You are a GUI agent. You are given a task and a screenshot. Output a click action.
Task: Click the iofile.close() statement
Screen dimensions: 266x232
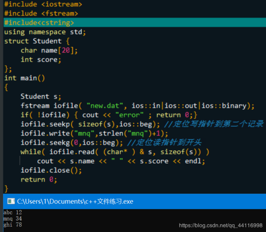coord(51,170)
